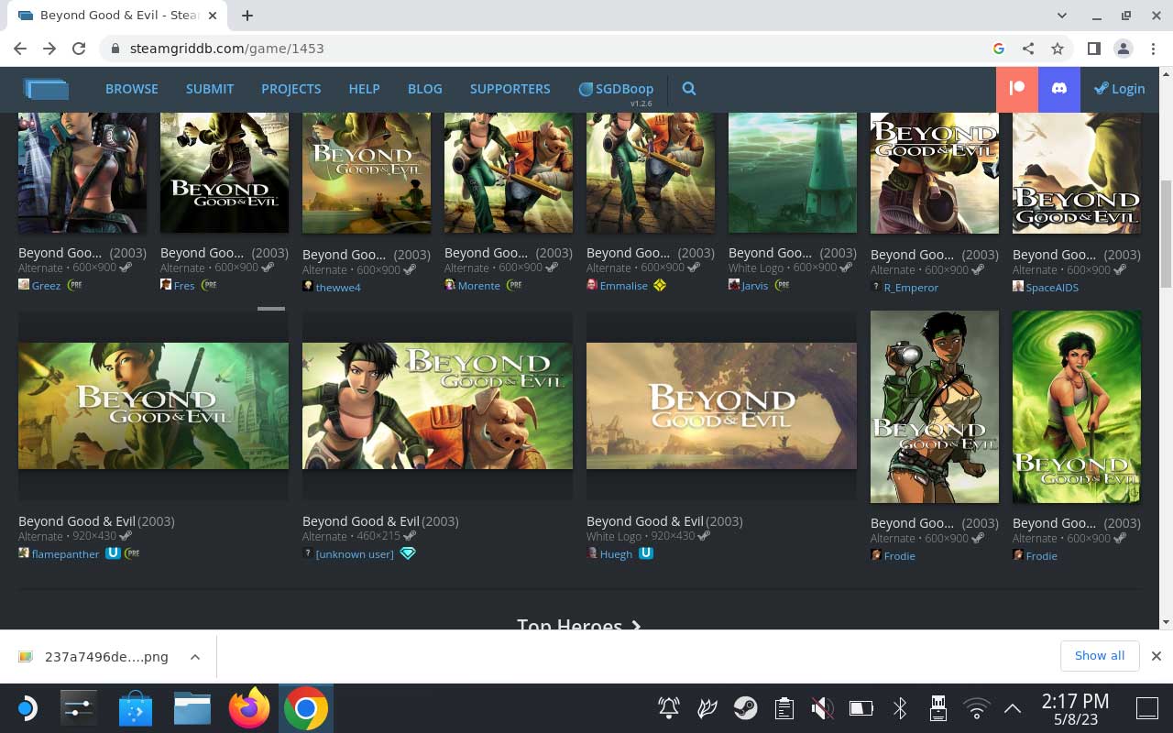The height and width of the screenshot is (733, 1173).
Task: Click the Wii U badge beside Huegh
Action: coord(646,553)
